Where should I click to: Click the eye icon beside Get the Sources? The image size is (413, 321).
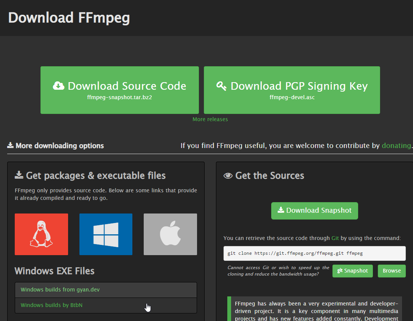coord(227,175)
